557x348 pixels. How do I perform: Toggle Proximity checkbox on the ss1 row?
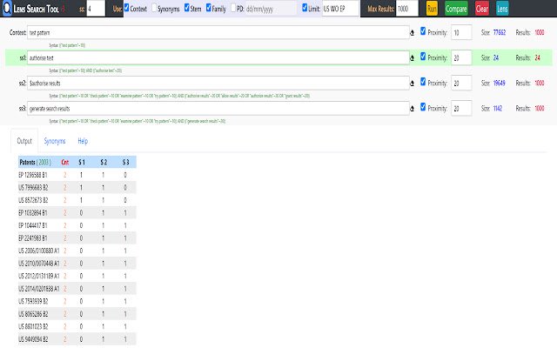[423, 57]
